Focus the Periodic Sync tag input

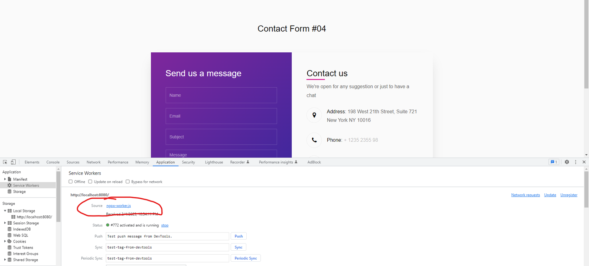pyautogui.click(x=167, y=258)
